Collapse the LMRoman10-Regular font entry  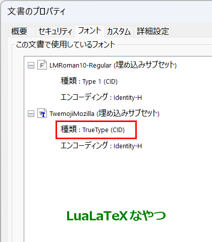[31, 65]
